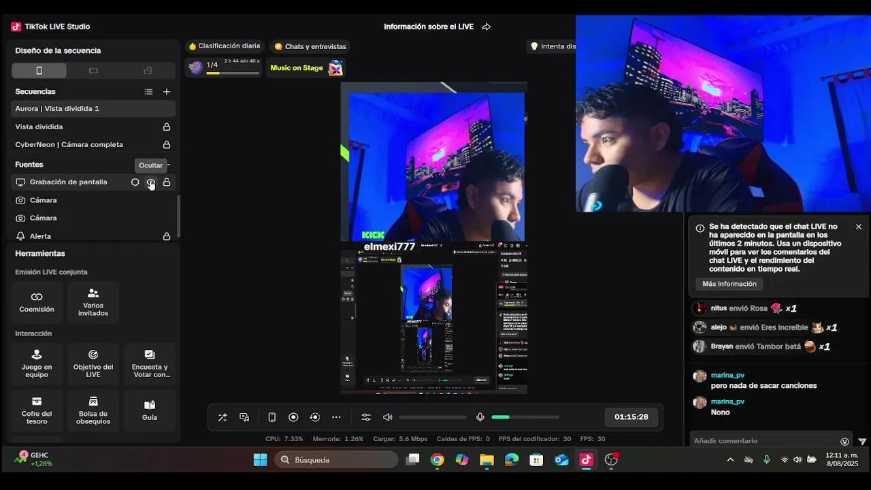Select the portrait phone layout
This screenshot has height=490, width=871.
point(39,71)
